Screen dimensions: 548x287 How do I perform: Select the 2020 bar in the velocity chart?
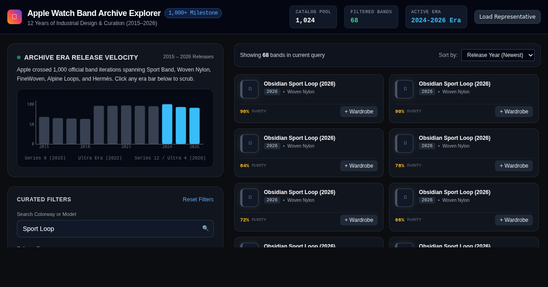click(112, 125)
